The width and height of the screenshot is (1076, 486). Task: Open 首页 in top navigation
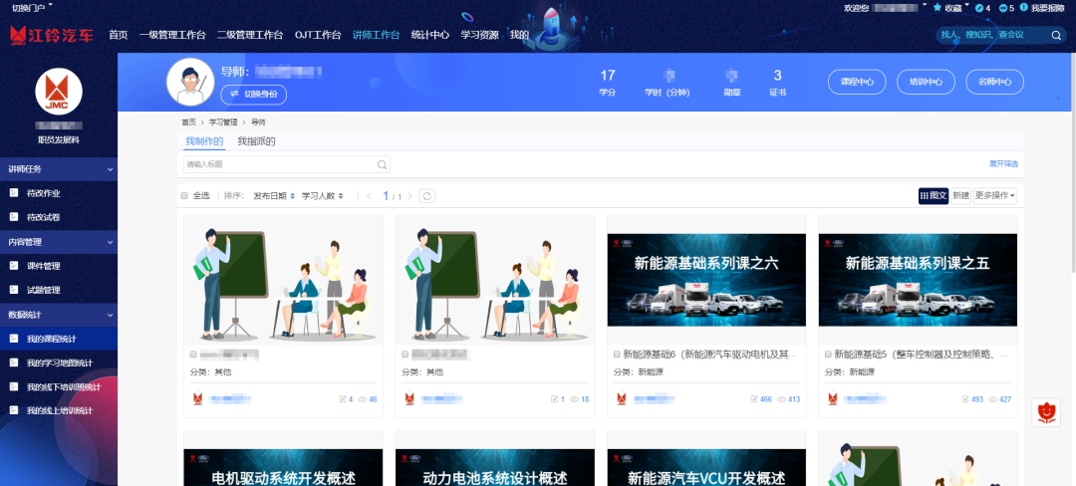[x=118, y=35]
